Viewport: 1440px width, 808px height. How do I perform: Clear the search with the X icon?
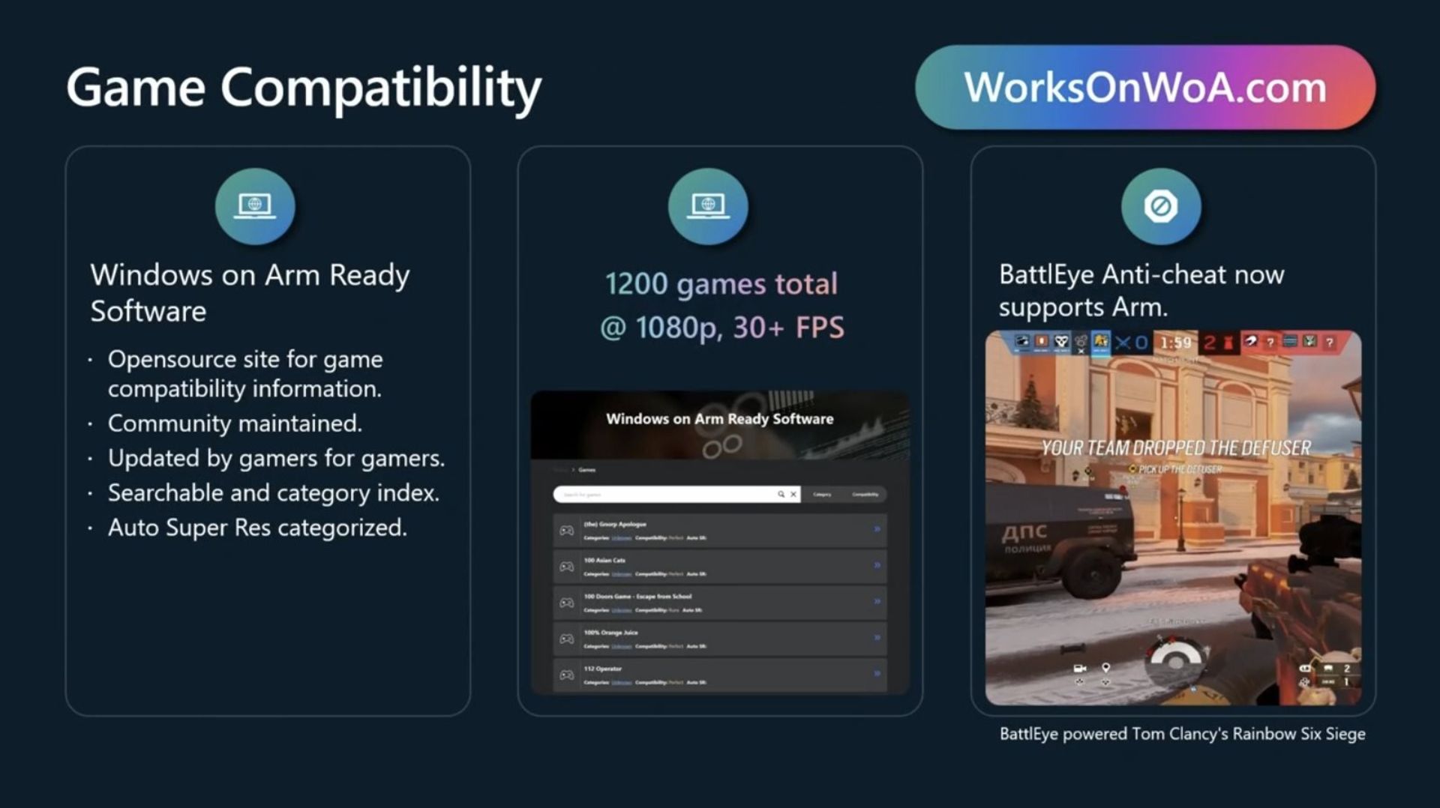click(793, 495)
